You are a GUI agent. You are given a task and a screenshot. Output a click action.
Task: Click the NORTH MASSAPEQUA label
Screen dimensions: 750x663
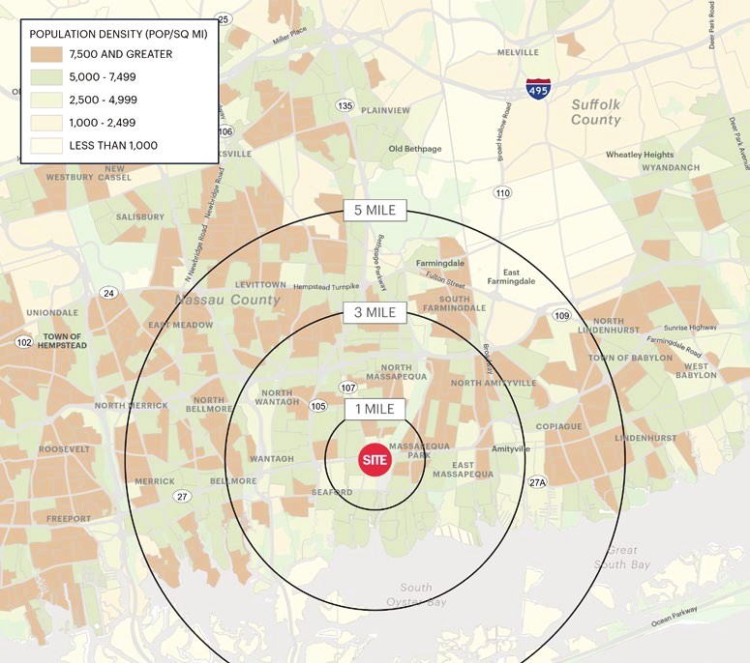(x=397, y=372)
